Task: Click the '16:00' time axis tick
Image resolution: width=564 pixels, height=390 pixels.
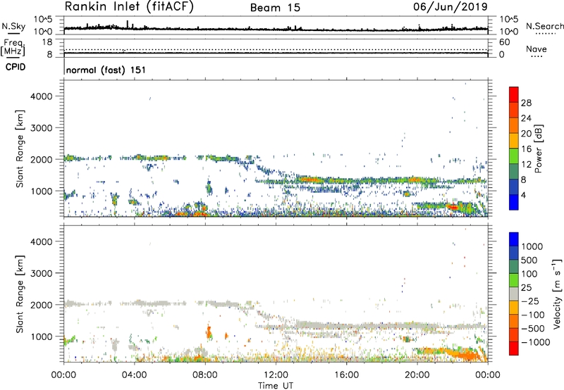Action: [x=346, y=375]
